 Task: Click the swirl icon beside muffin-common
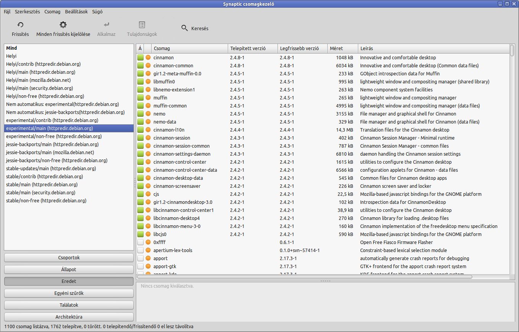[148, 106]
